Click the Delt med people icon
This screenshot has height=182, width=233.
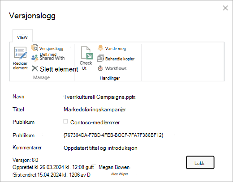coord(35,58)
